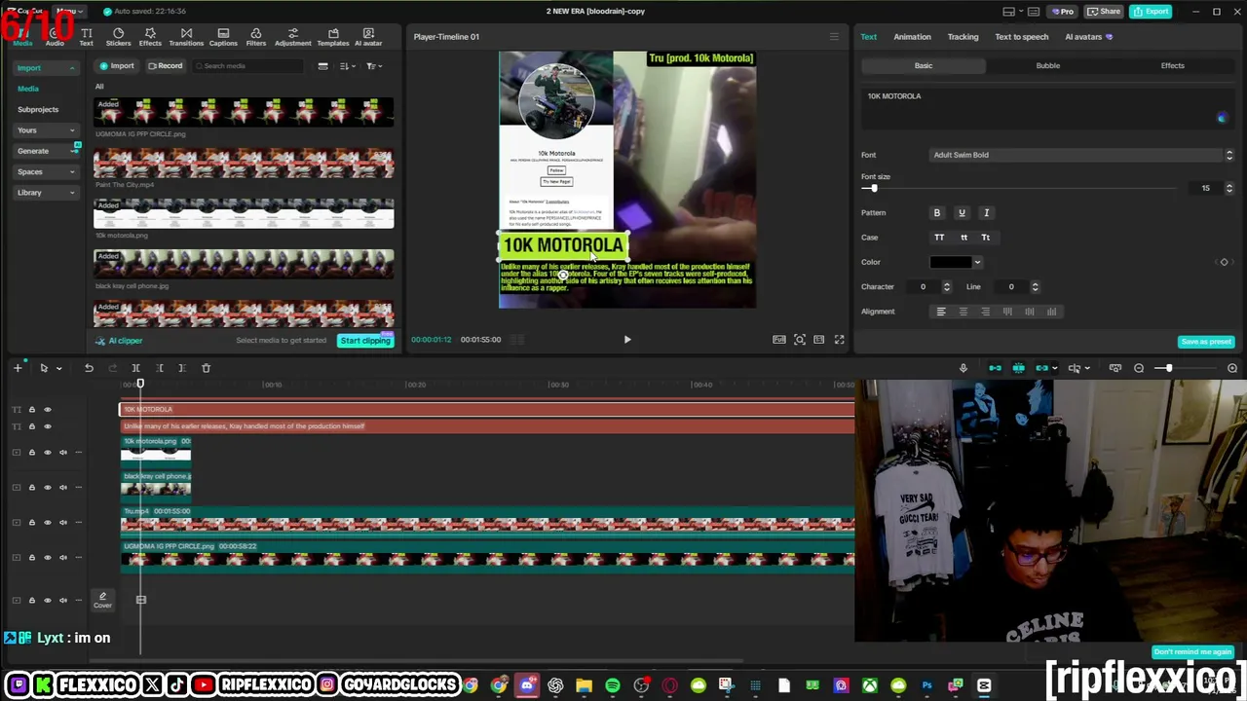This screenshot has width=1247, height=701.
Task: Open the AI clipper tool
Action: [120, 341]
